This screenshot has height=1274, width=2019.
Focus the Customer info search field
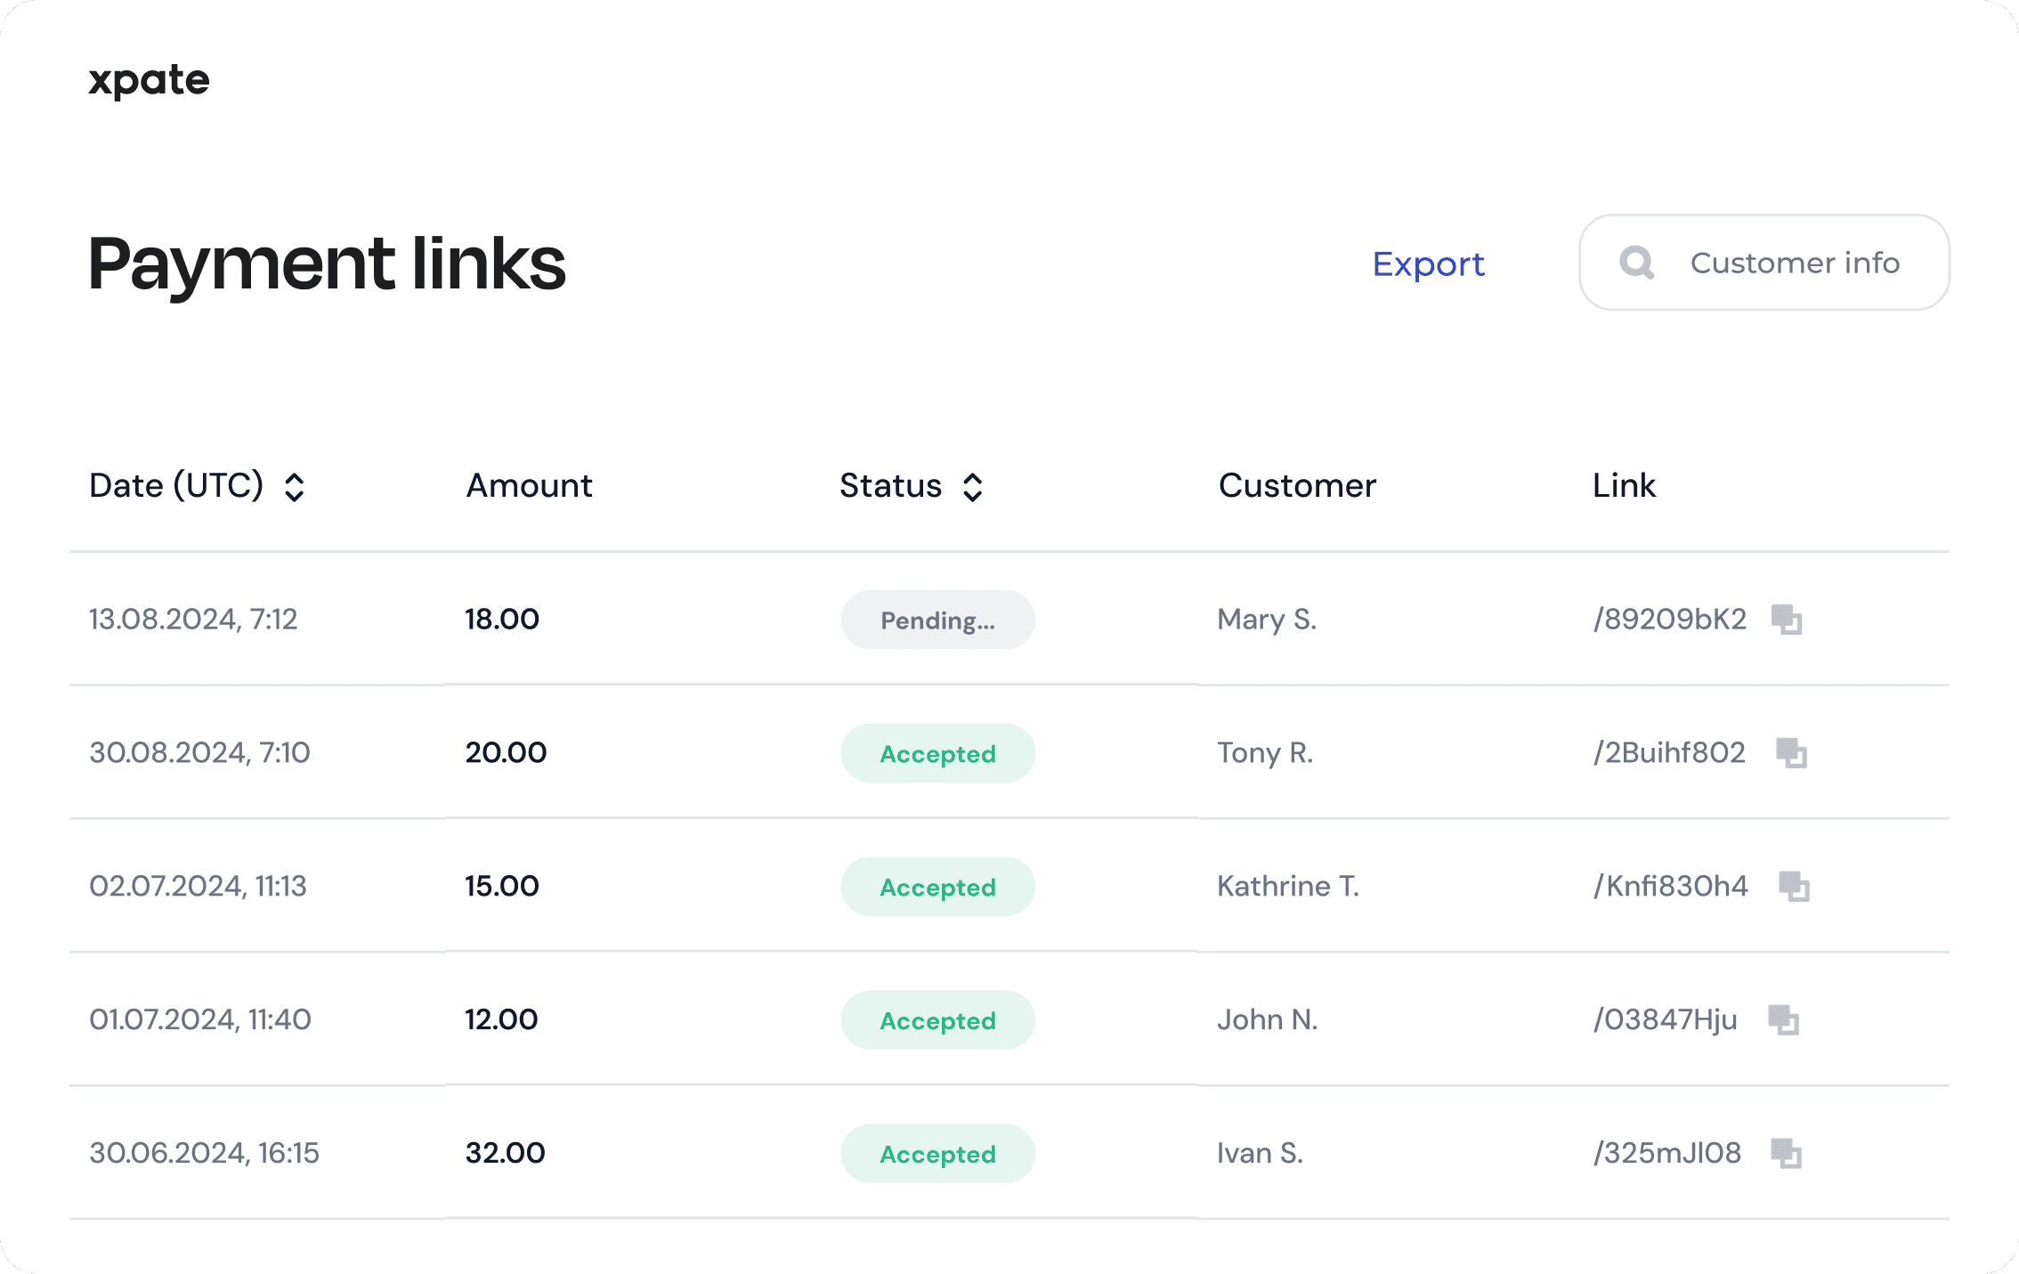tap(1794, 263)
